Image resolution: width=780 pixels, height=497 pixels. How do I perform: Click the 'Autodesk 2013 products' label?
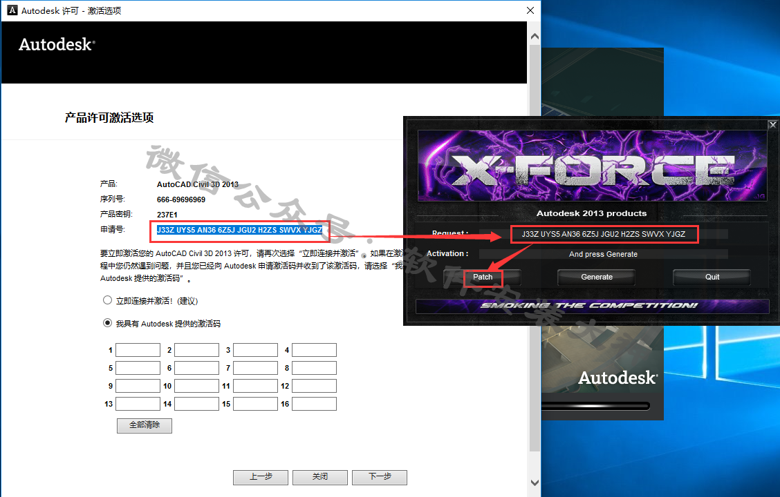click(591, 213)
